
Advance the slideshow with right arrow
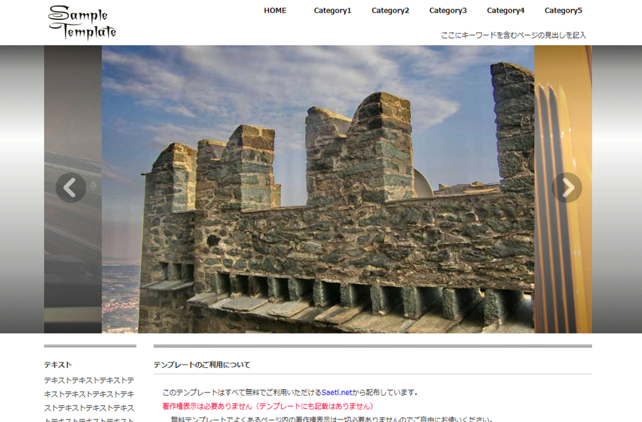567,188
